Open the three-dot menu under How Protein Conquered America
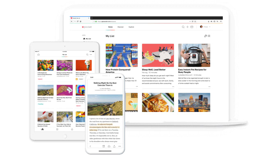The image size is (279, 155). pos(137,87)
